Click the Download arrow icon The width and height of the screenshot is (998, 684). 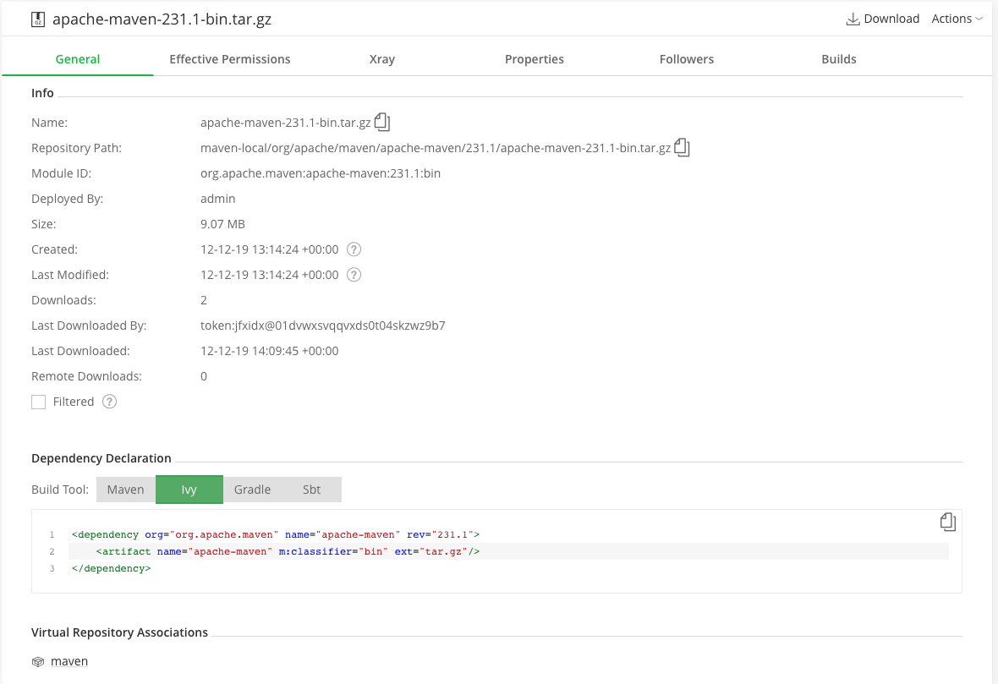[x=853, y=19]
